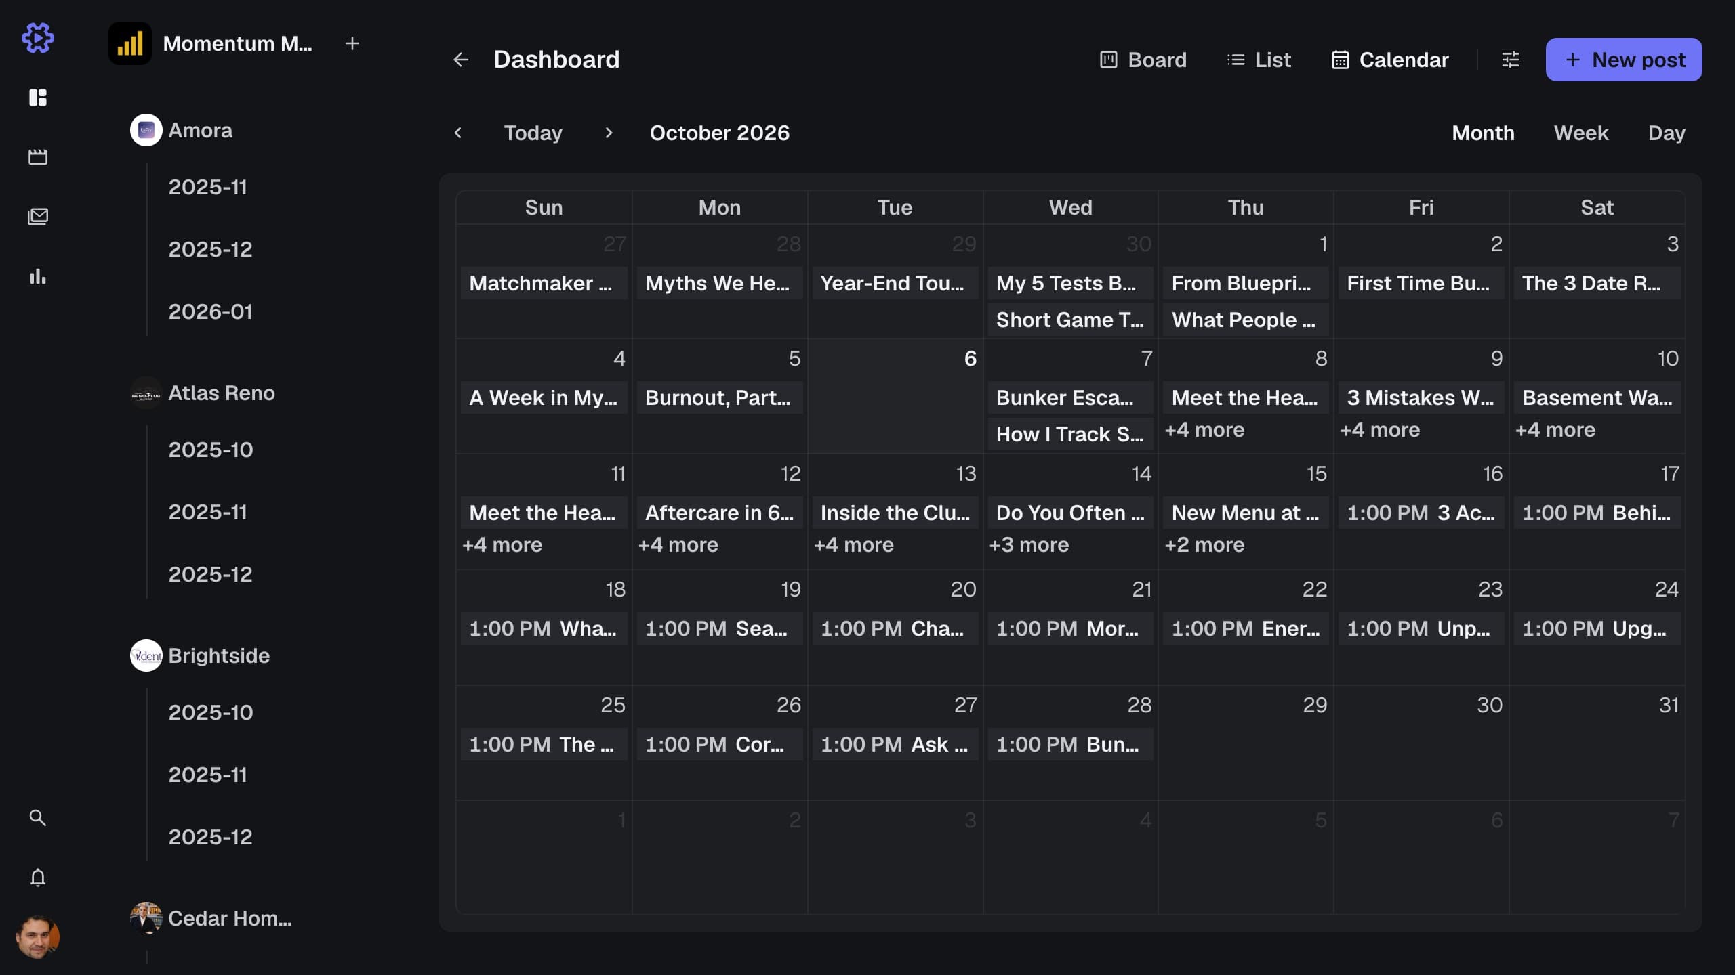Click the Momentum workspace logo
Viewport: 1735px width, 975px height.
(130, 43)
